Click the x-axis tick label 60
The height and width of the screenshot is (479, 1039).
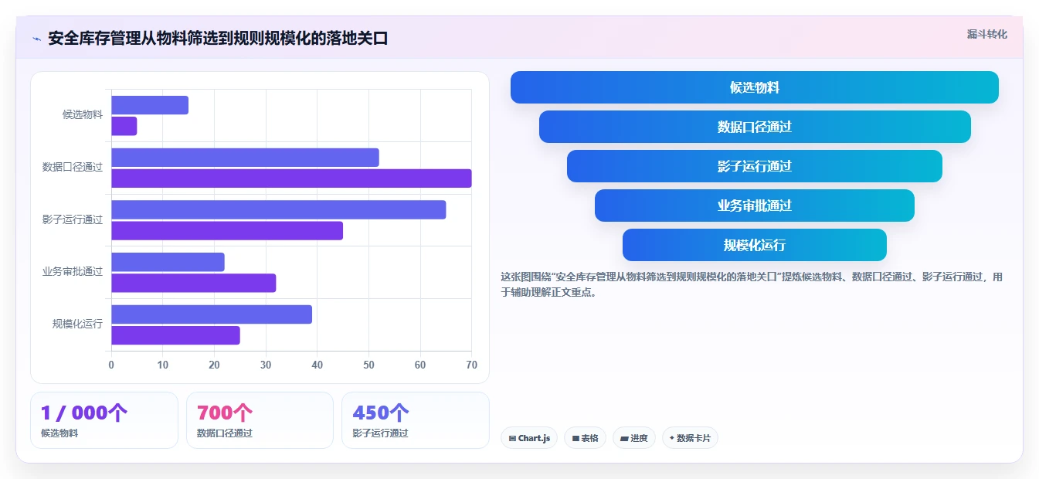[x=420, y=365]
